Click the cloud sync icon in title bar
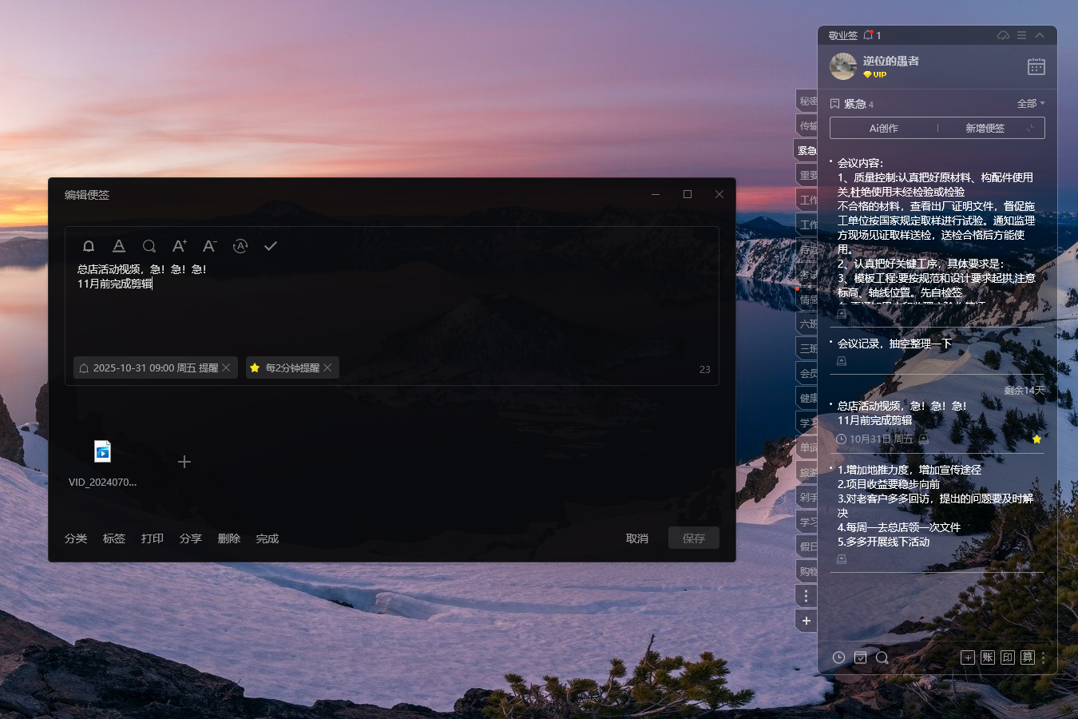Screen dimensions: 1078x719 point(1003,35)
